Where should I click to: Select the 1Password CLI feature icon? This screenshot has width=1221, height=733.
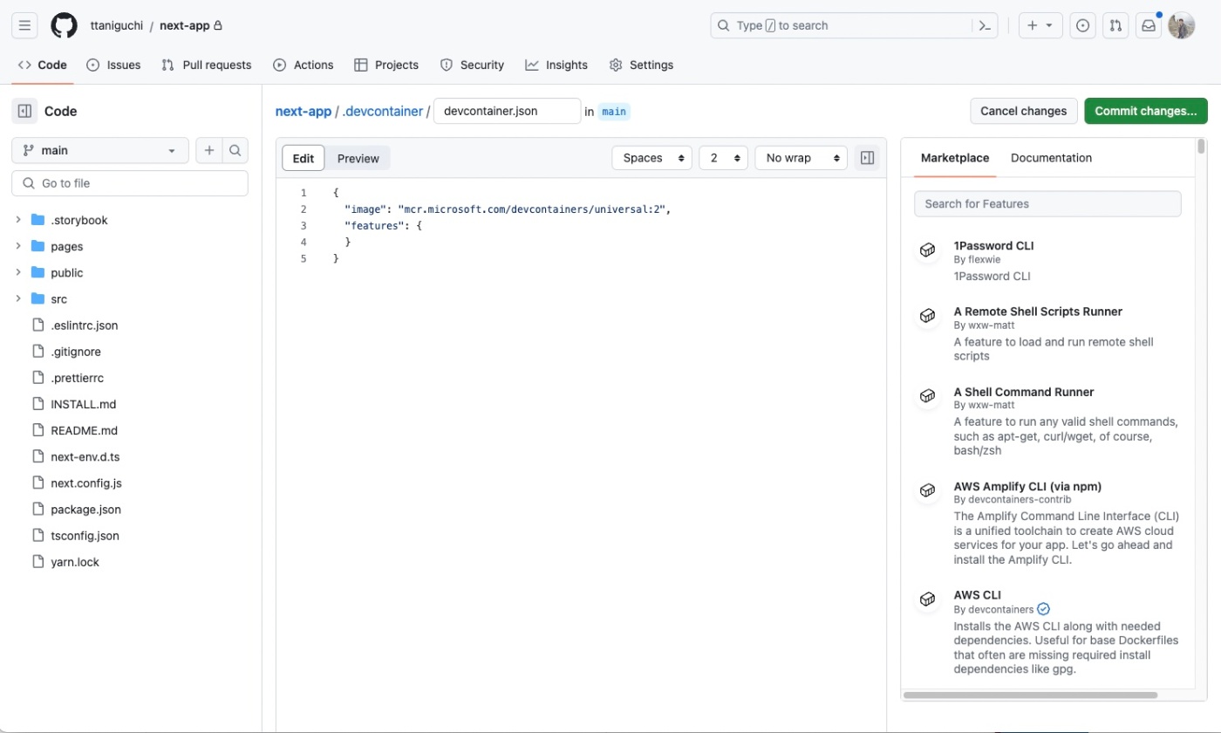point(927,250)
